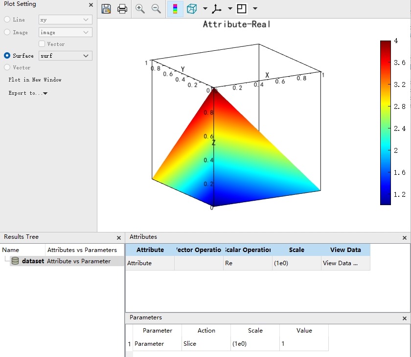Open the Image type 'image' combo box
Viewport: 411px width, 357px height.
(x=66, y=32)
